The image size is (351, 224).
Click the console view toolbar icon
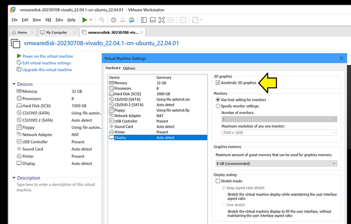tap(183, 20)
